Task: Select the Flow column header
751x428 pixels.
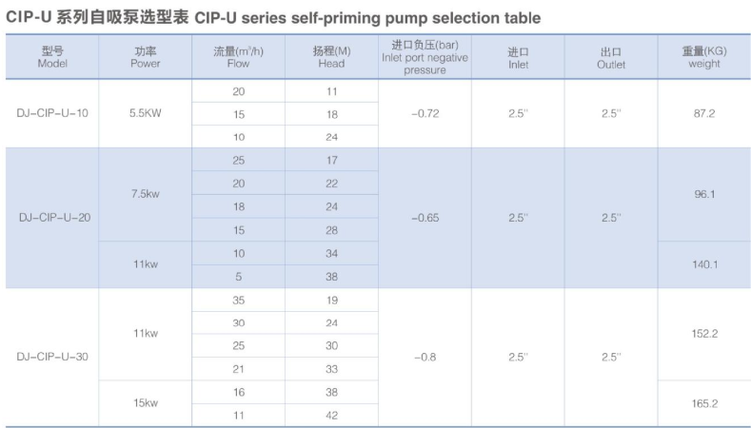Action: 238,57
